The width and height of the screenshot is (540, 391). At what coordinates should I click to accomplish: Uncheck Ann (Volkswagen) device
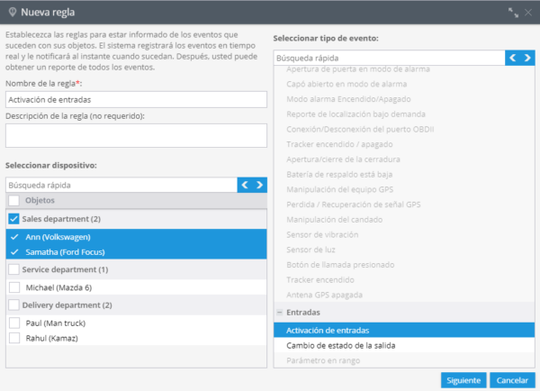pos(13,237)
